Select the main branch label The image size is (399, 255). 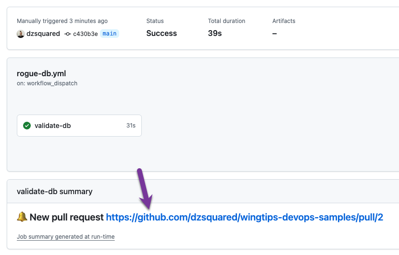[110, 34]
